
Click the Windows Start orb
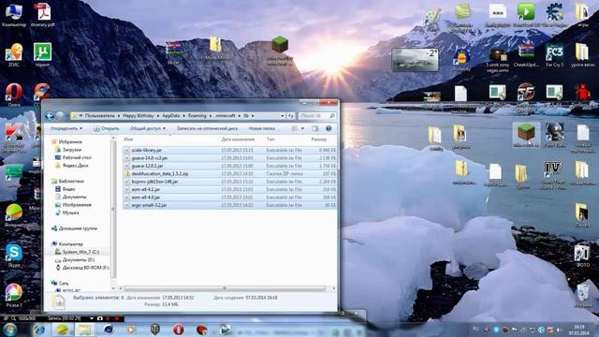coord(9,329)
